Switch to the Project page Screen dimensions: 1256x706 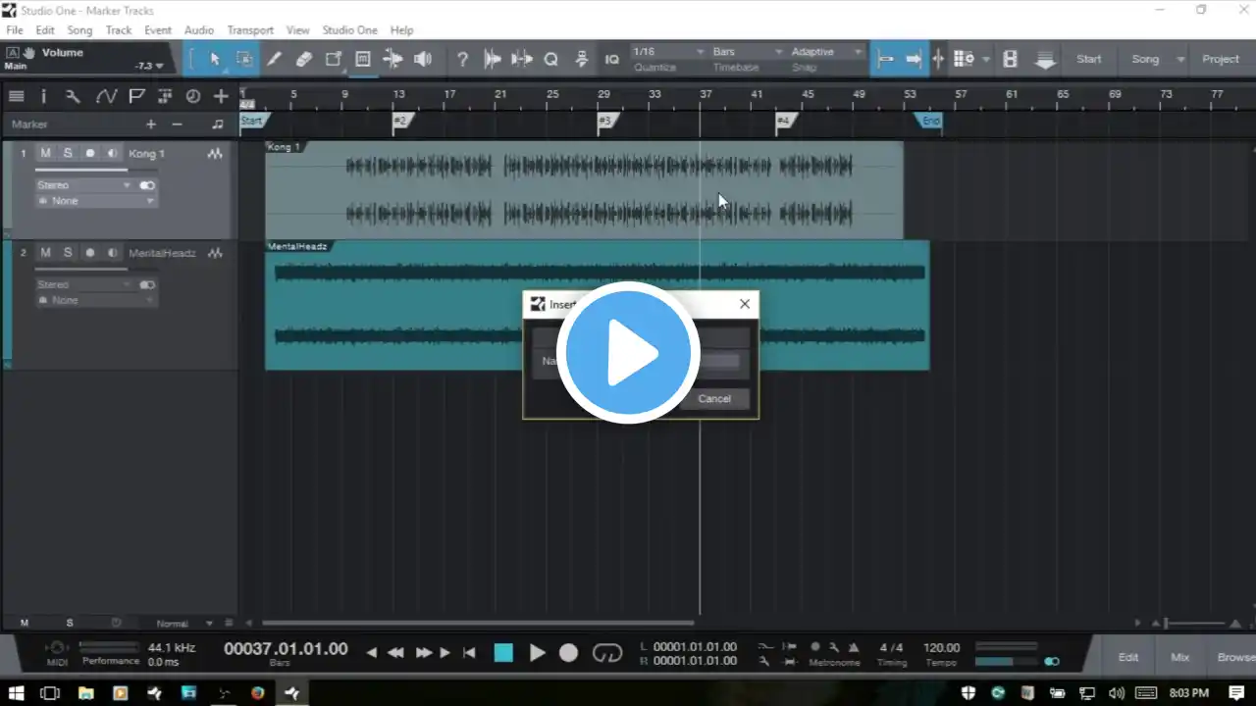(1221, 59)
